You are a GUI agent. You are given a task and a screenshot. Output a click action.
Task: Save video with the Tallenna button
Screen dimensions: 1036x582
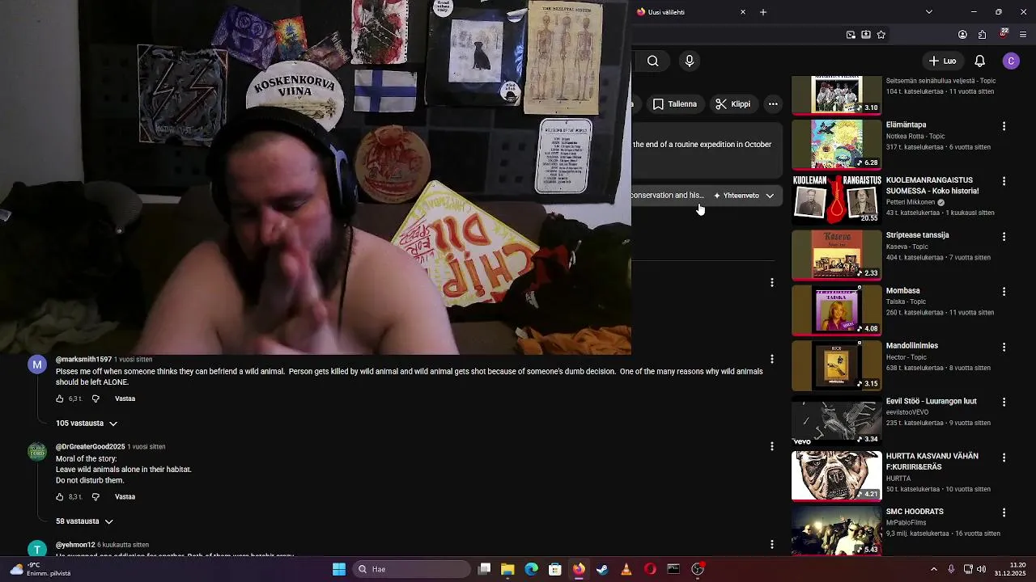[674, 103]
